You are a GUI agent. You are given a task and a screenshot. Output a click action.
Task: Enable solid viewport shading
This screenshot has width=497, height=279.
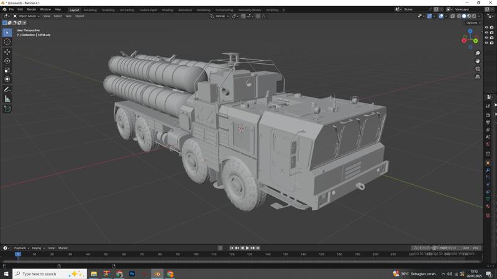pyautogui.click(x=464, y=16)
